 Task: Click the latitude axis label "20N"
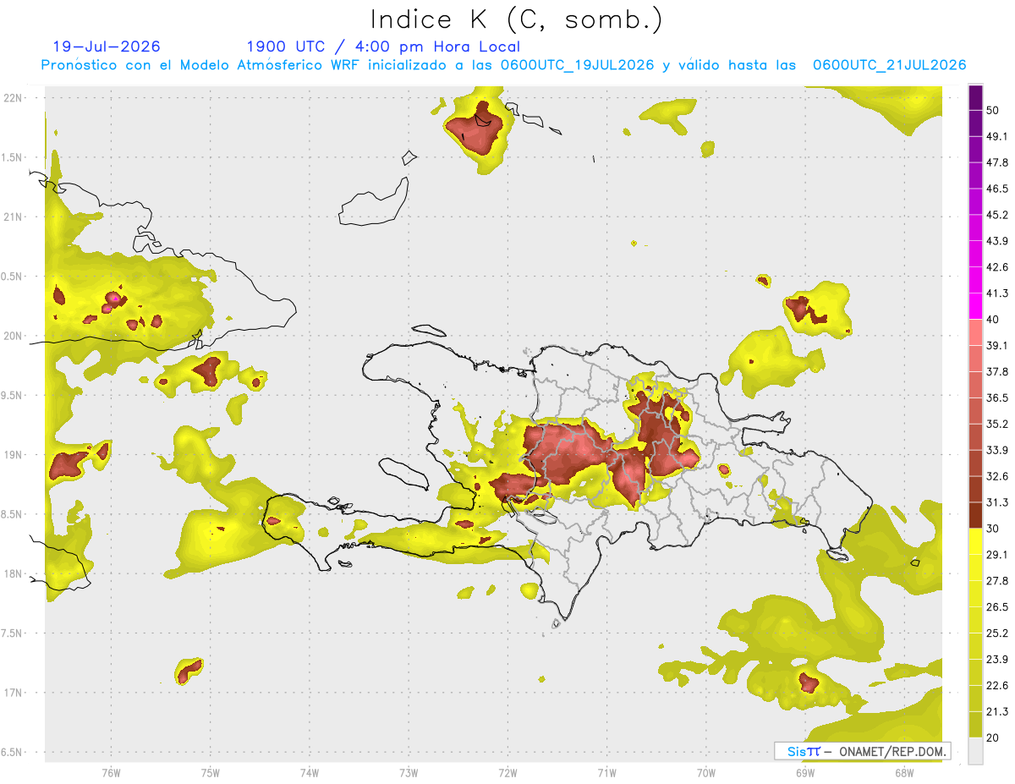(x=12, y=336)
